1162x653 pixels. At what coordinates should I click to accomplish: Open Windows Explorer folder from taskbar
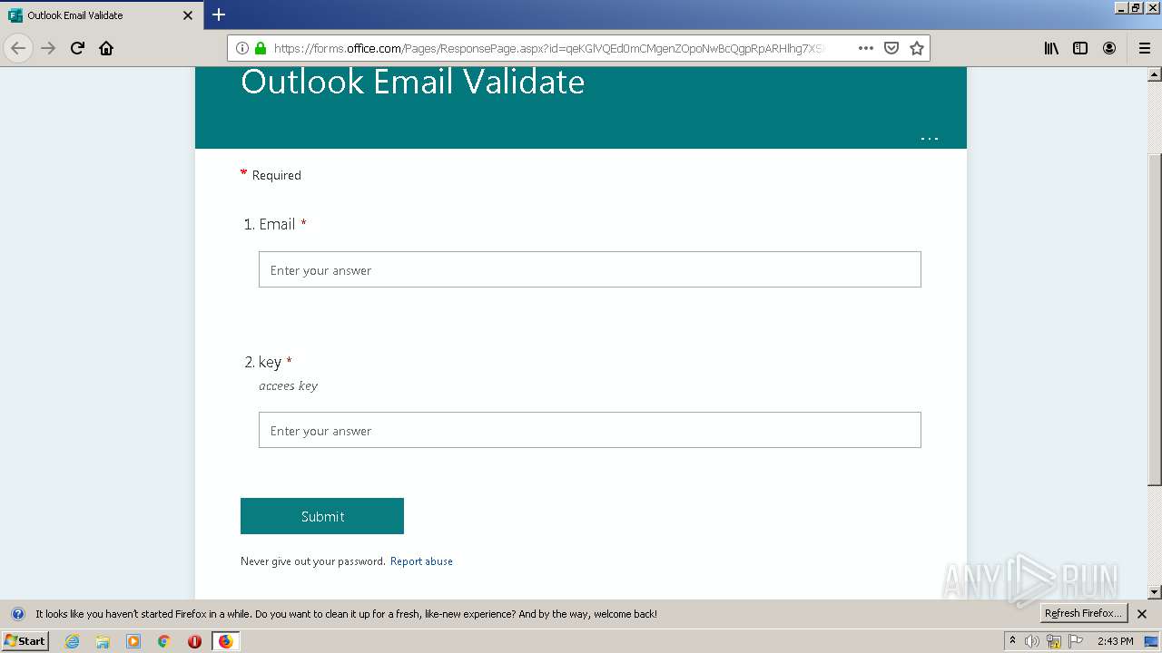103,641
